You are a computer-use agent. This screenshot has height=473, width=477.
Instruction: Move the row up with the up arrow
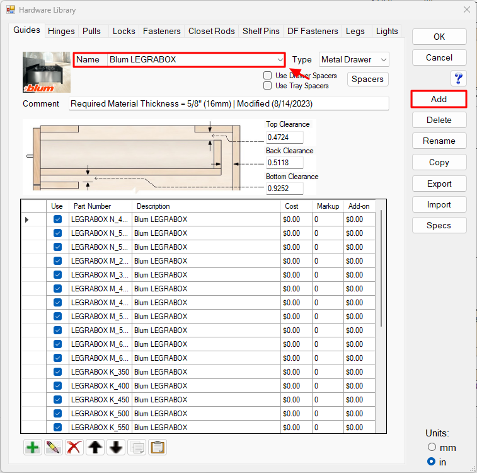point(95,447)
